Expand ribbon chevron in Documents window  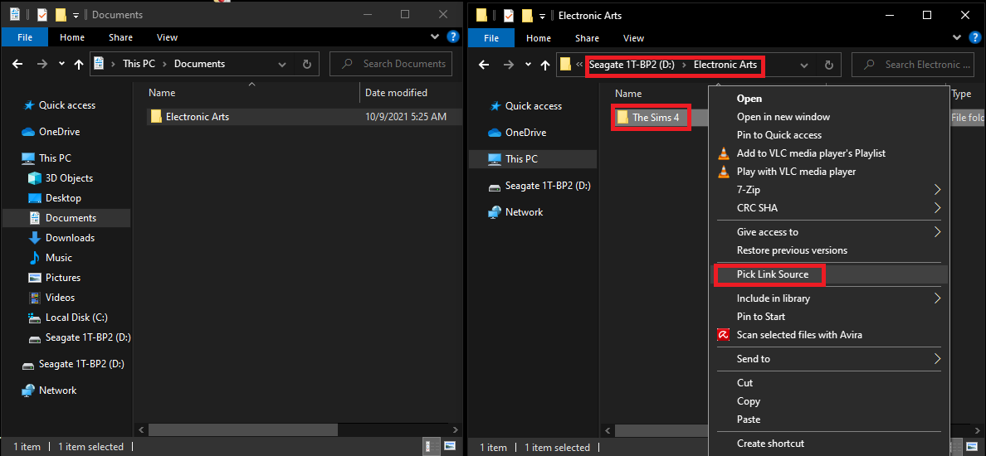click(435, 37)
